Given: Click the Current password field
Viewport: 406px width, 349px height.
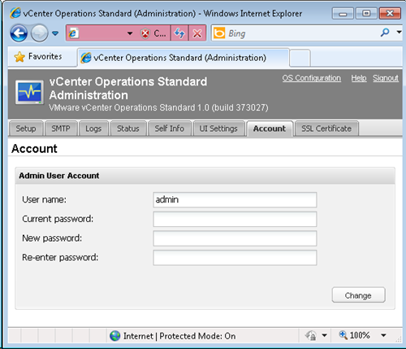Looking at the screenshot, I should [235, 219].
